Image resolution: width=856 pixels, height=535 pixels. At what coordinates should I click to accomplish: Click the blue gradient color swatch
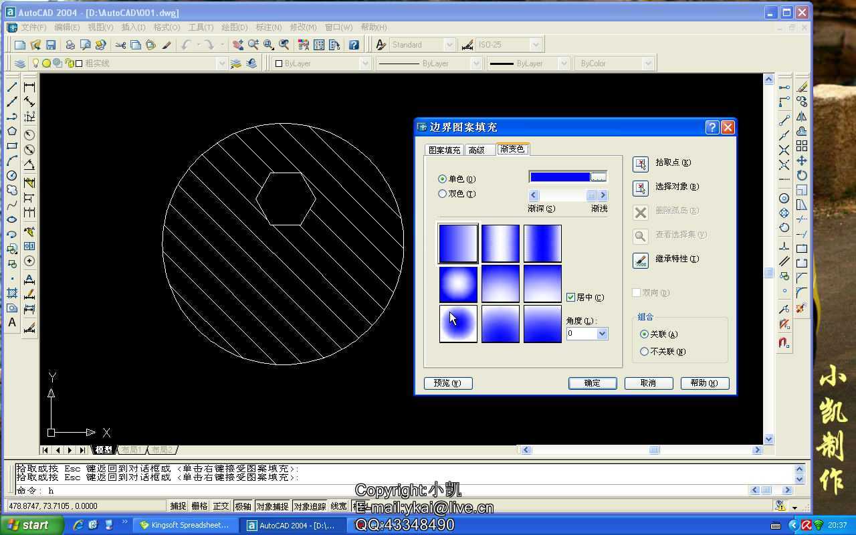tap(560, 177)
